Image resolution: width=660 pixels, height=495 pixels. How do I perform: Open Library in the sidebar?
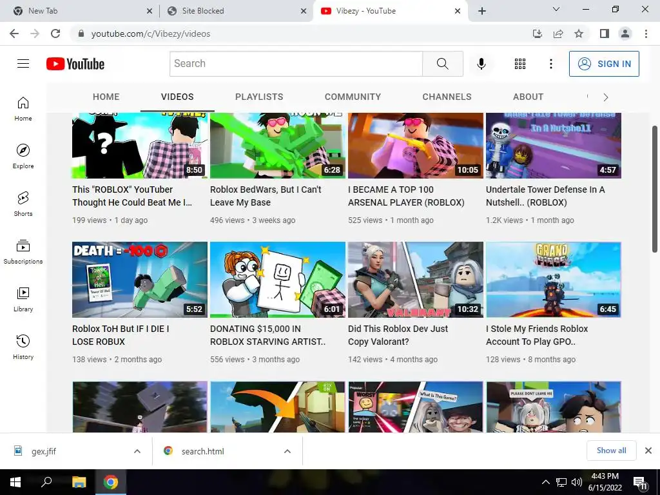(23, 299)
